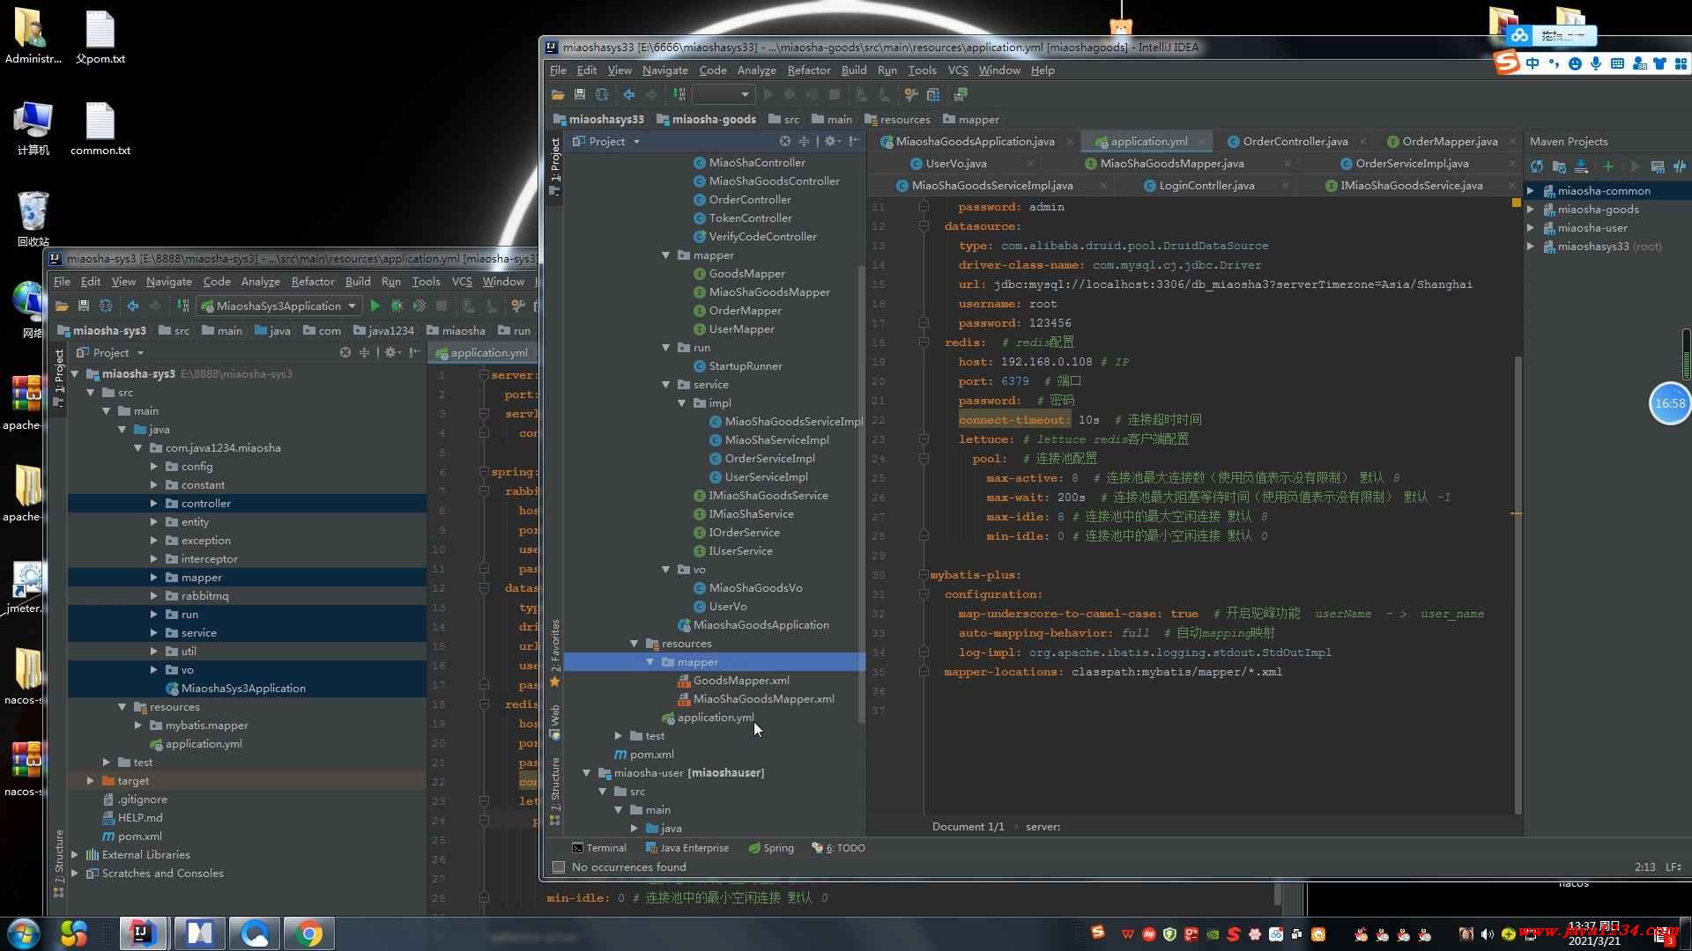Screen dimensions: 1692x951
Task: Expand miaosha-goods in Maven Projects
Action: tap(1531, 210)
